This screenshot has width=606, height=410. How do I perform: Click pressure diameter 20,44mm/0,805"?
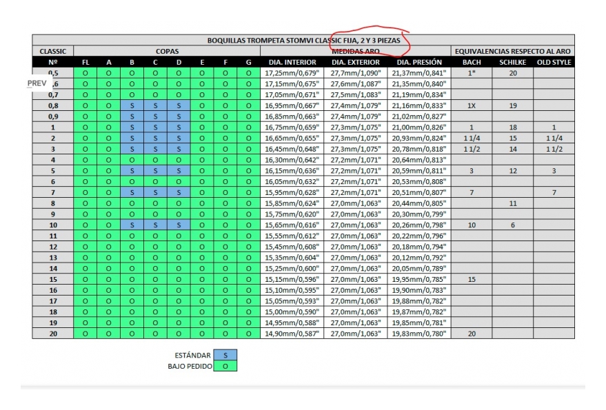[x=419, y=203]
